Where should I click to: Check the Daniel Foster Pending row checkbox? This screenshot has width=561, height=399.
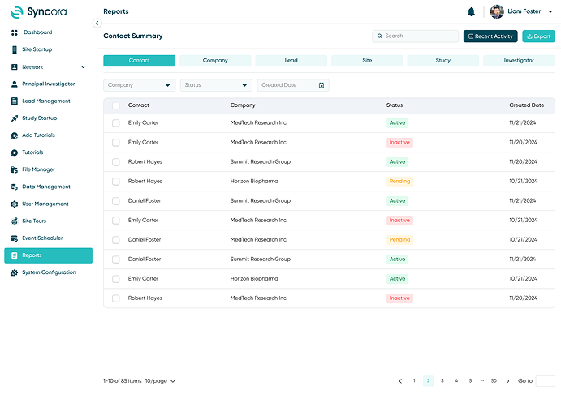115,240
